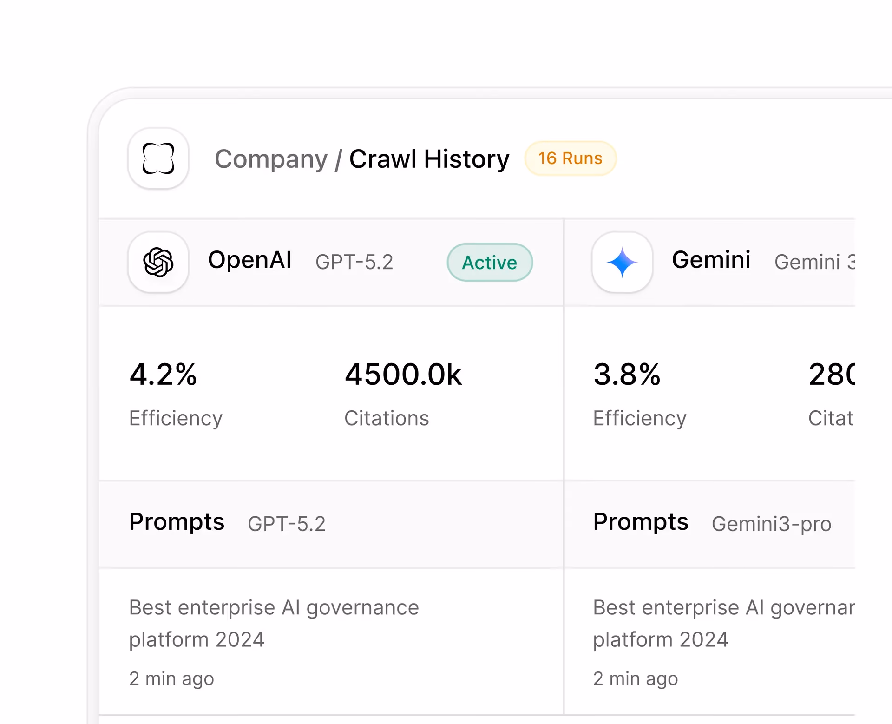Click the 4.2% efficiency value
The width and height of the screenshot is (892, 724).
tap(163, 375)
